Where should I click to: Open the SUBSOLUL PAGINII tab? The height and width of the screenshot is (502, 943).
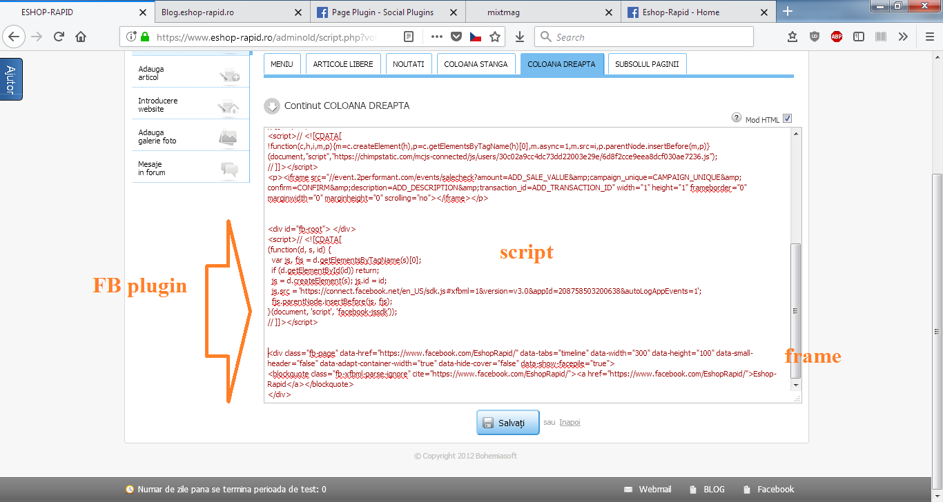pos(647,63)
